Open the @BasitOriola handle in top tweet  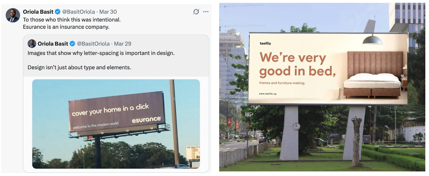79,12
